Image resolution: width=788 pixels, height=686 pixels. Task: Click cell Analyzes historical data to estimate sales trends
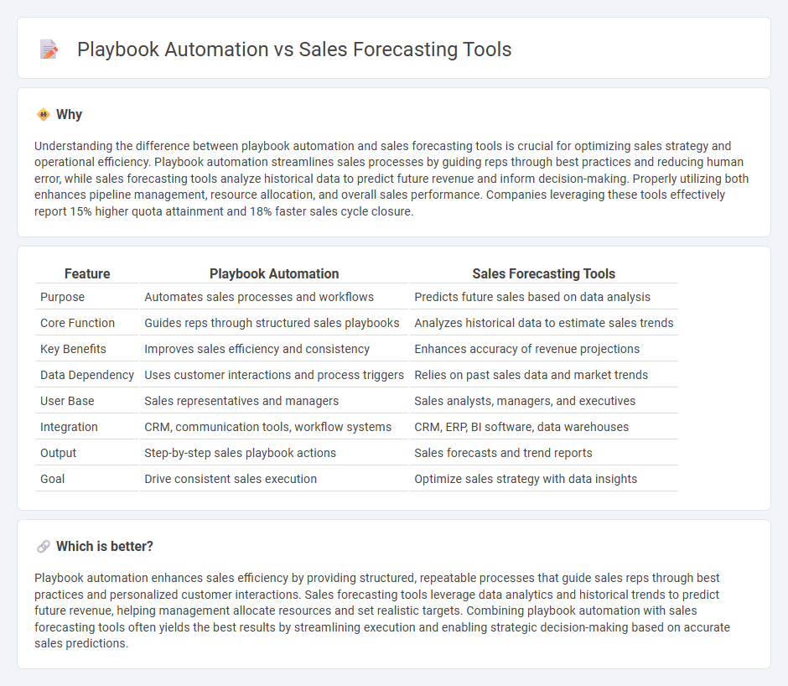click(x=544, y=323)
